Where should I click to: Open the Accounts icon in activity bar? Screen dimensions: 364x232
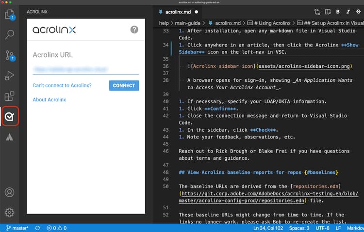coord(10,192)
